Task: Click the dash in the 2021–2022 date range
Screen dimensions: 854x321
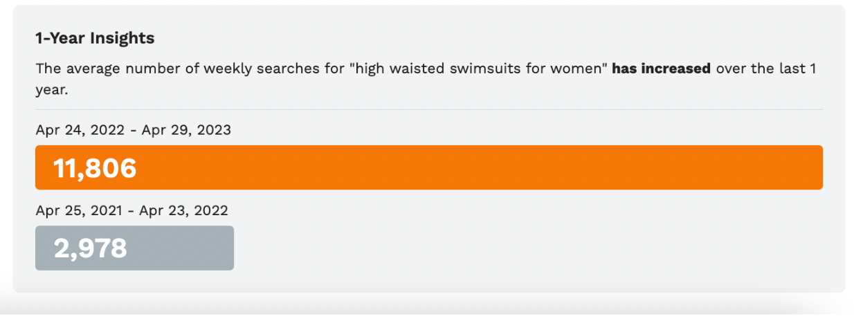Action: 130,210
